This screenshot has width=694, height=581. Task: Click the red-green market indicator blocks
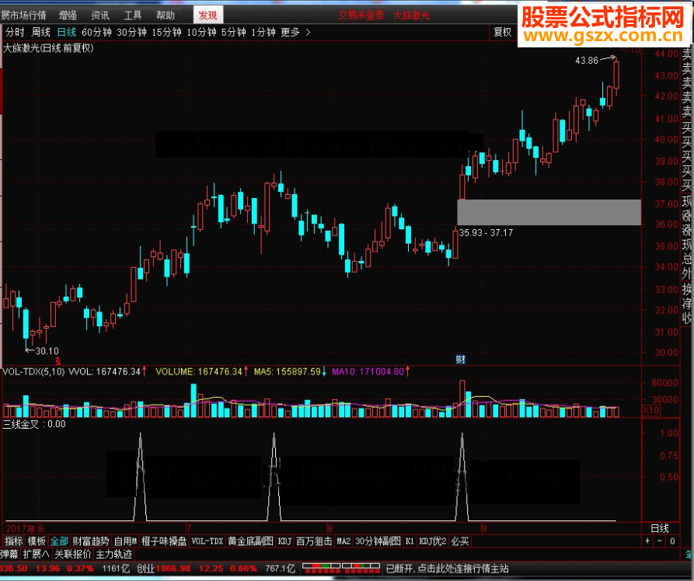pos(341,569)
